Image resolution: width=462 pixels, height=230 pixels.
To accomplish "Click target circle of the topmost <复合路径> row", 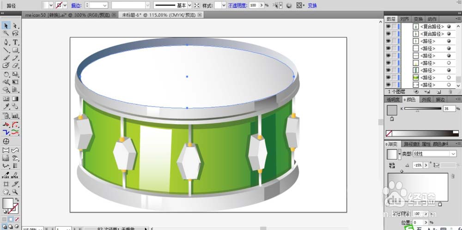I will coord(449,26).
